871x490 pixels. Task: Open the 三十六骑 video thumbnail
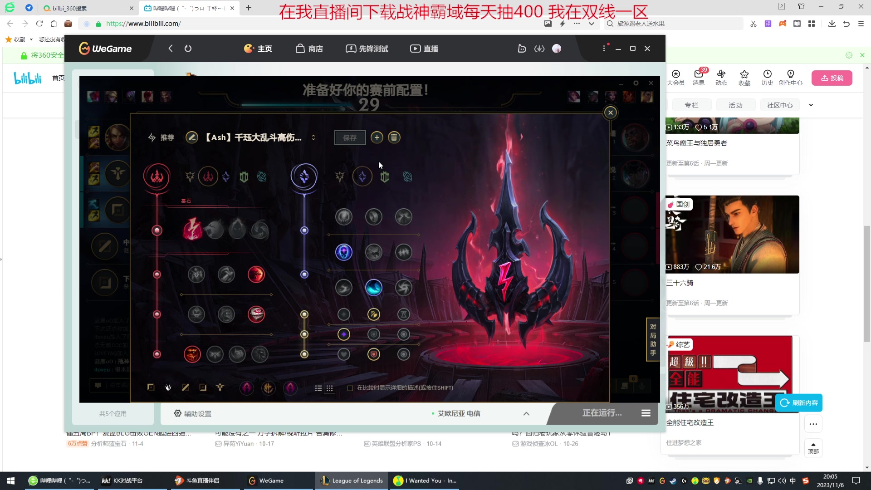click(732, 234)
